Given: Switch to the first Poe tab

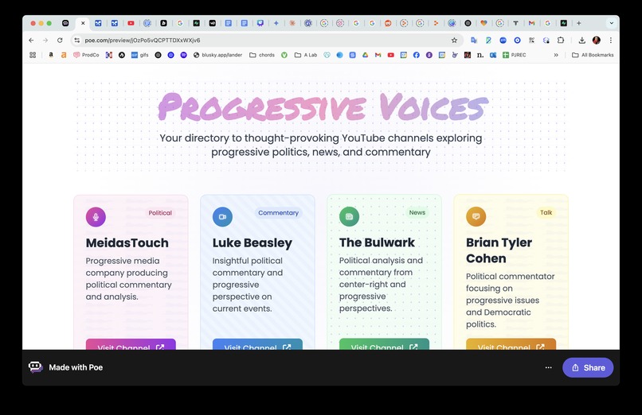Looking at the screenshot, I should tap(65, 23).
